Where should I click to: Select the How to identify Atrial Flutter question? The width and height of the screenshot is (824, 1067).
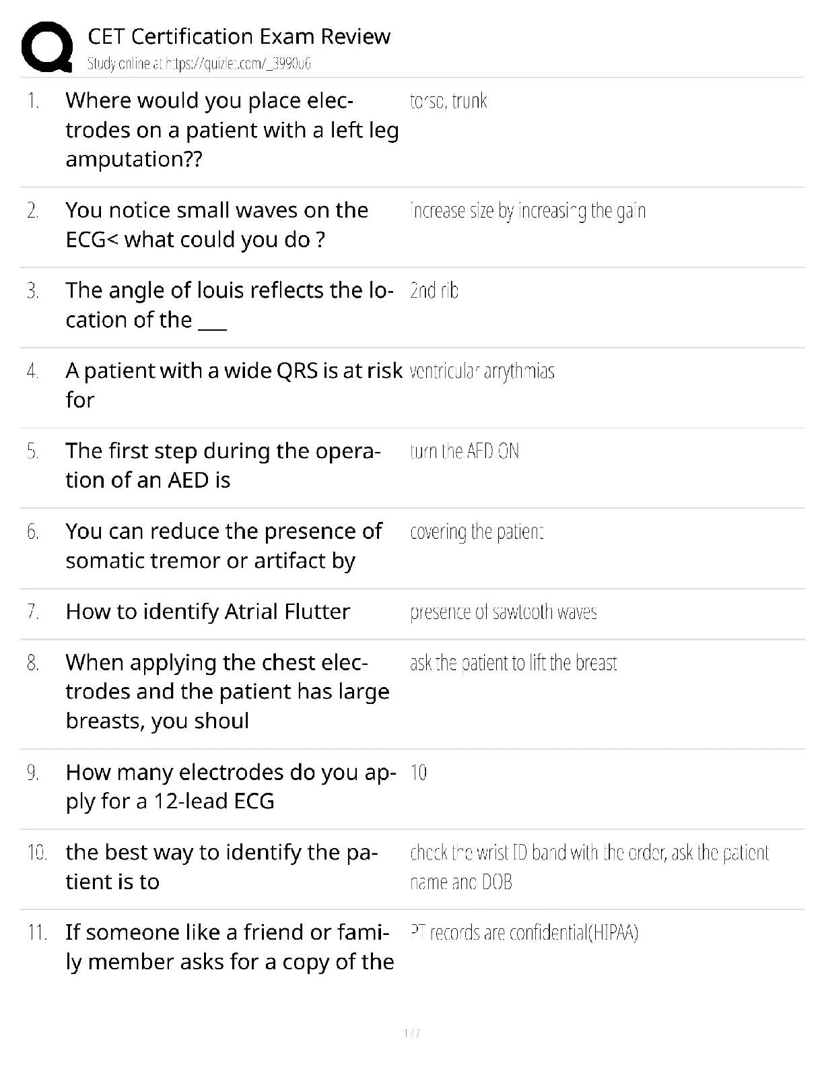tap(208, 612)
